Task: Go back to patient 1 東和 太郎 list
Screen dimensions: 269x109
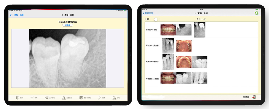Action: pos(17,15)
